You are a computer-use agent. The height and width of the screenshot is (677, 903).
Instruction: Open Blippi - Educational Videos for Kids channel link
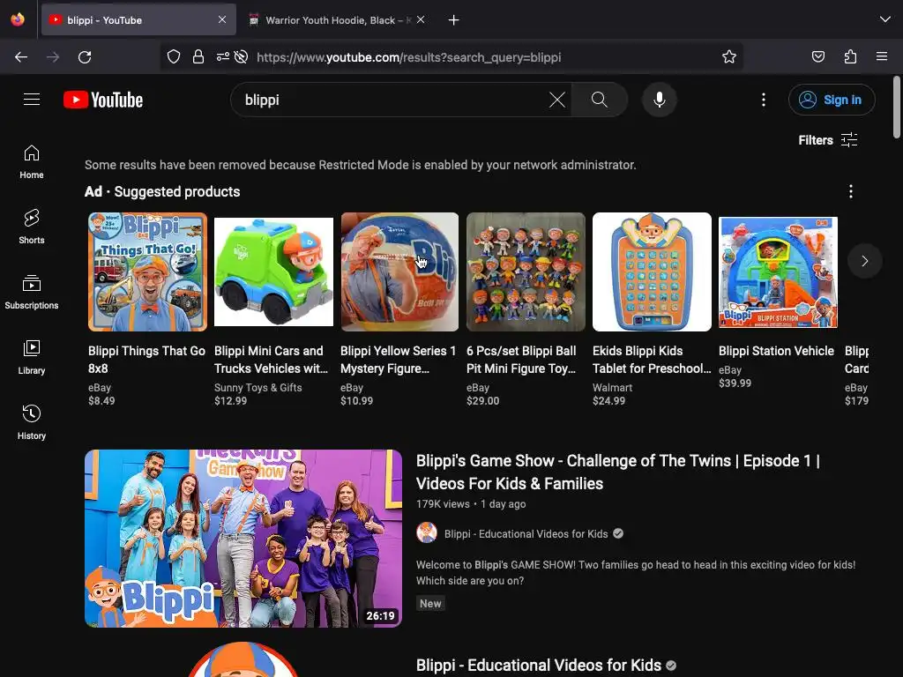(x=526, y=533)
